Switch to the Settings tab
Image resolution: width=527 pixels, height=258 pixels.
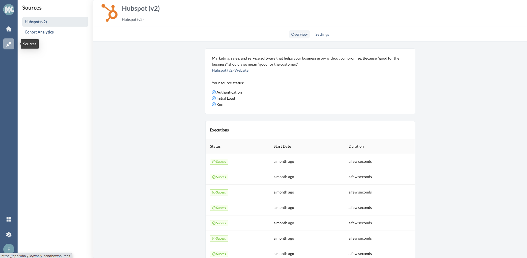tap(322, 34)
